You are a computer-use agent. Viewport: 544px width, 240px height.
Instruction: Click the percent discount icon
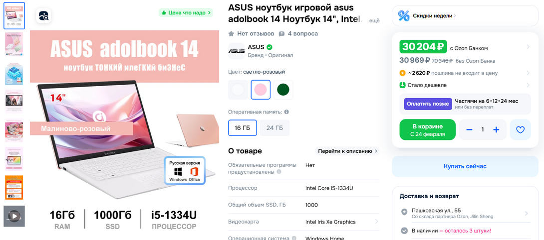[403, 15]
